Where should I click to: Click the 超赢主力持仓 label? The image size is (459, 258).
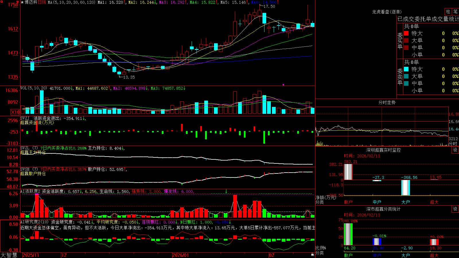click(x=33, y=152)
